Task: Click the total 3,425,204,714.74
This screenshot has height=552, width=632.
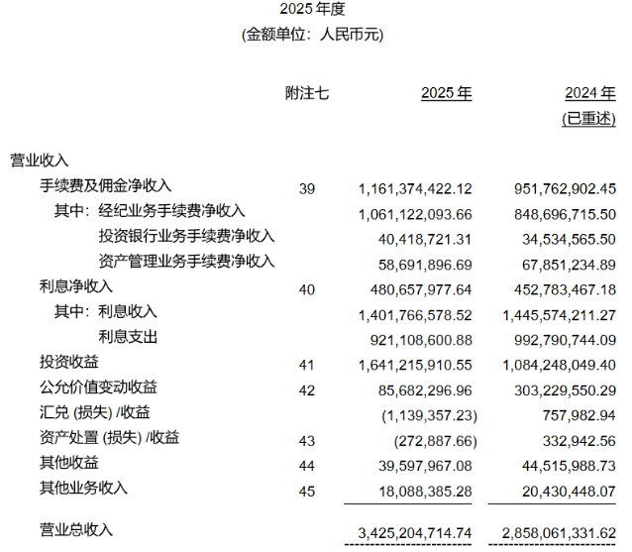Action: pyautogui.click(x=415, y=533)
